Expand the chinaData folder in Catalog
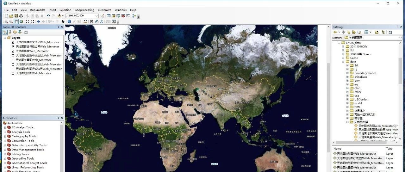The width and height of the screenshot is (405, 172). [x=347, y=77]
